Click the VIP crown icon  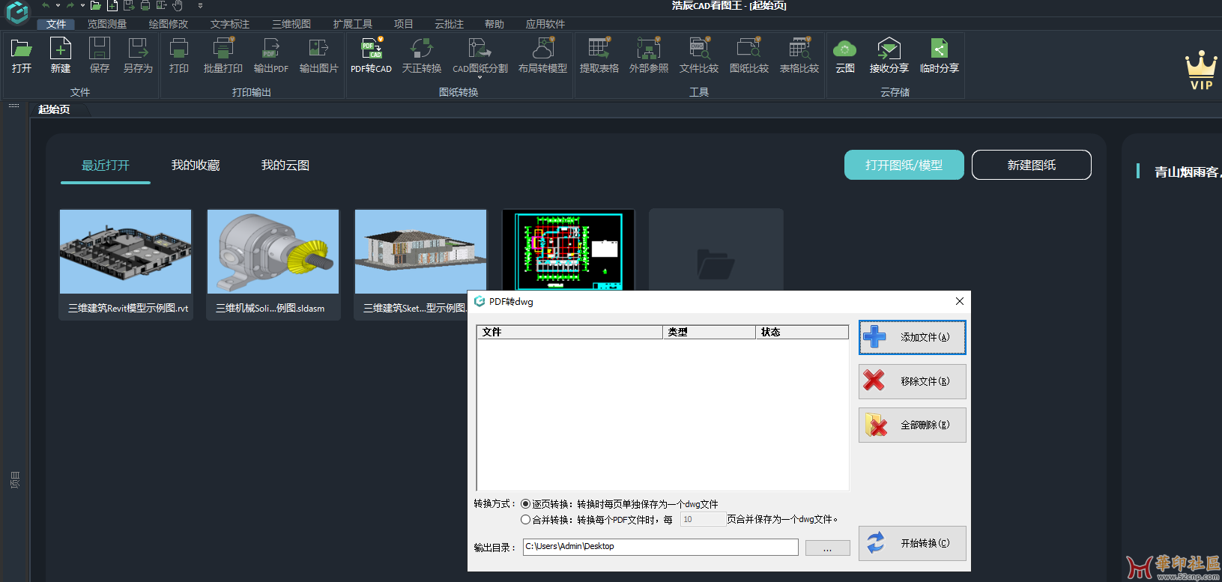point(1201,70)
